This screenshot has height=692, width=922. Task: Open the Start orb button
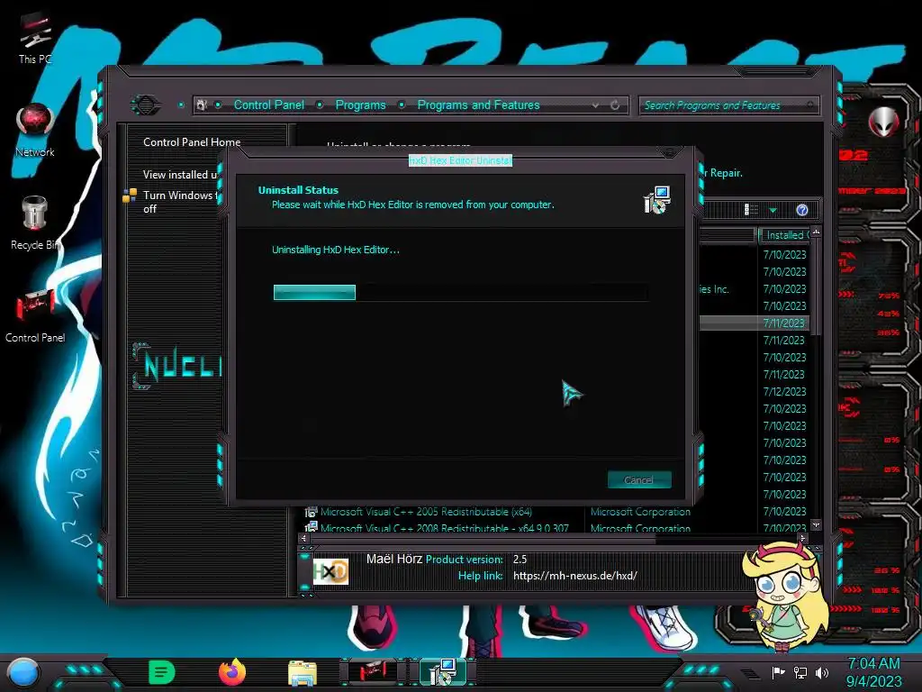click(x=23, y=672)
